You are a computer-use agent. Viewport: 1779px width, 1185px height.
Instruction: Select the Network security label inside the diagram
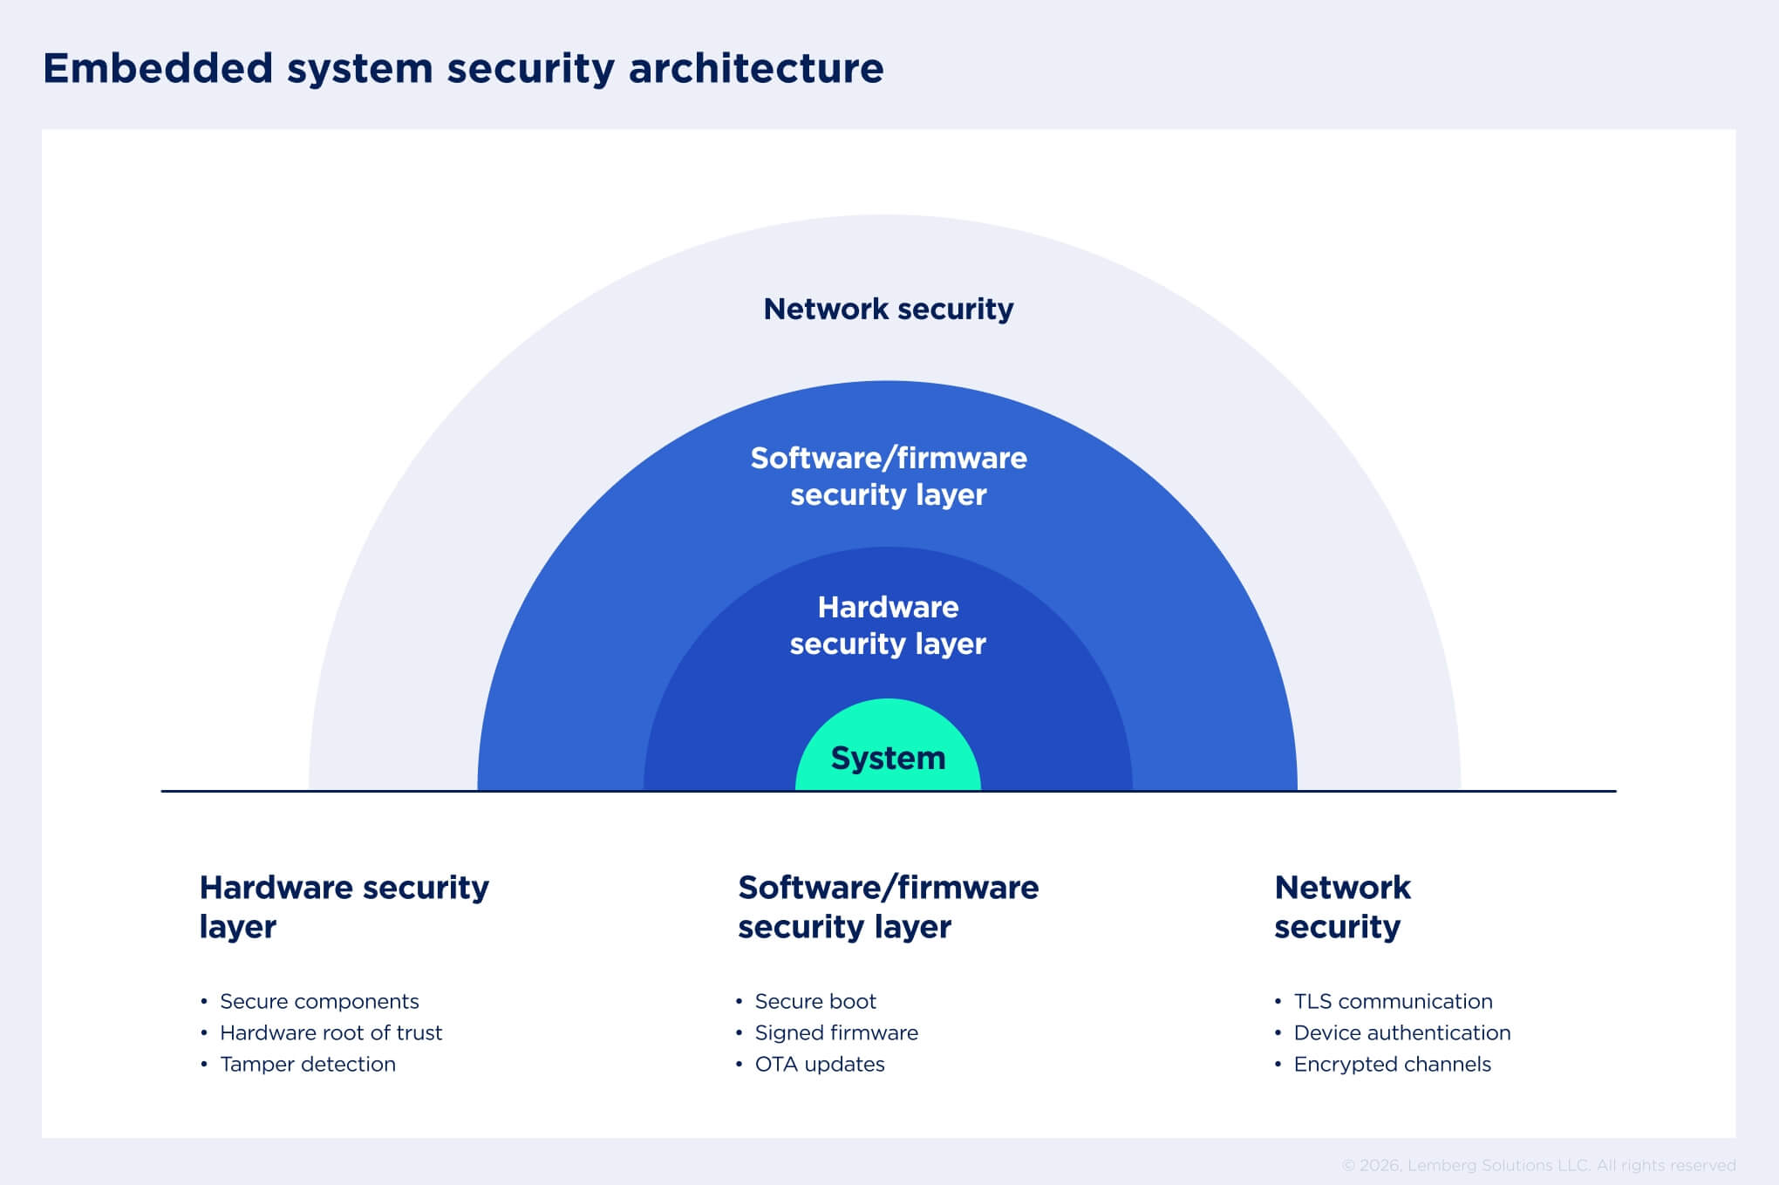click(888, 310)
